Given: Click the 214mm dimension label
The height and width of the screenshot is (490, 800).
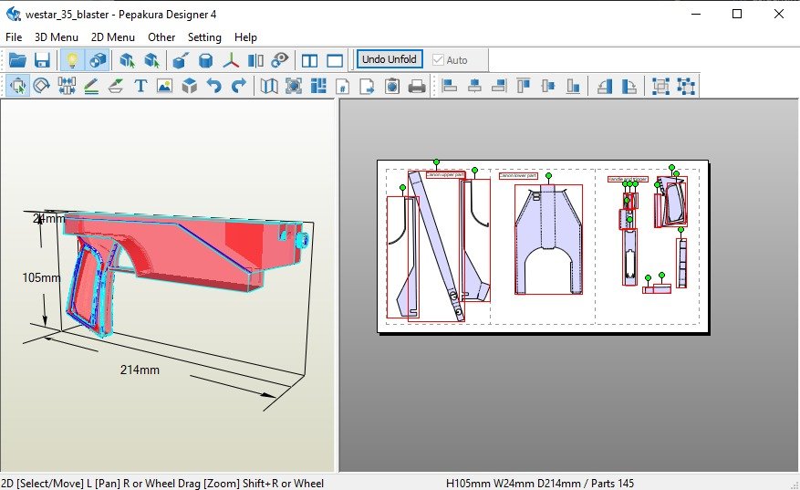Looking at the screenshot, I should [140, 370].
